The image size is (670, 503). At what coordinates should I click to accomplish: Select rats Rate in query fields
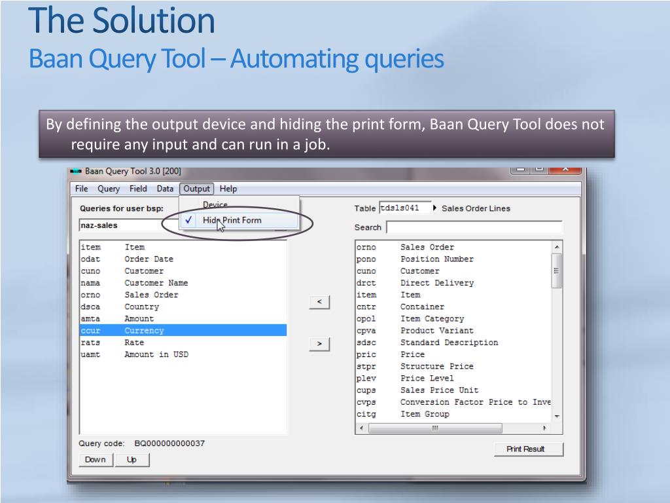tap(183, 343)
